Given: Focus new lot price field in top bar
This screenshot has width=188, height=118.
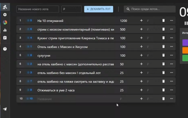Looking at the screenshot, I should (x=72, y=9).
